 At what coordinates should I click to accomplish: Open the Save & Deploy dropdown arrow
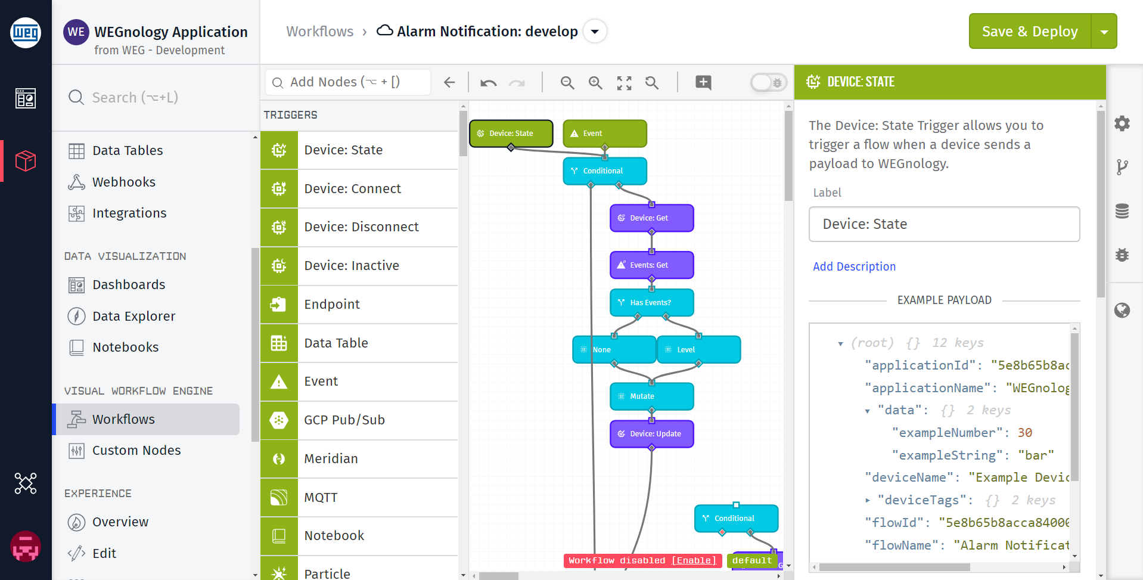1104,32
